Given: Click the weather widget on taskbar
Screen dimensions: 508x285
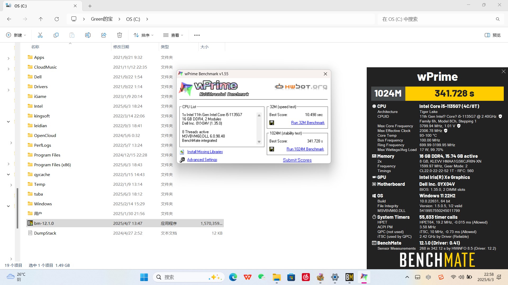Looking at the screenshot, I should (x=16, y=277).
